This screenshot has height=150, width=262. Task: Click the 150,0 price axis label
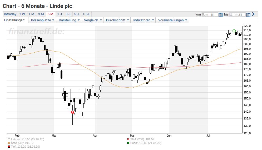(x=247, y=98)
